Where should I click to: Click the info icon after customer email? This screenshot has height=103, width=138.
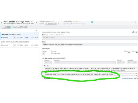(84, 24)
